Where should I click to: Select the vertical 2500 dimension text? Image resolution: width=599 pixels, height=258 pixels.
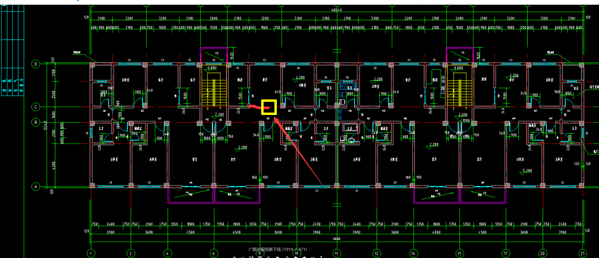point(54,94)
